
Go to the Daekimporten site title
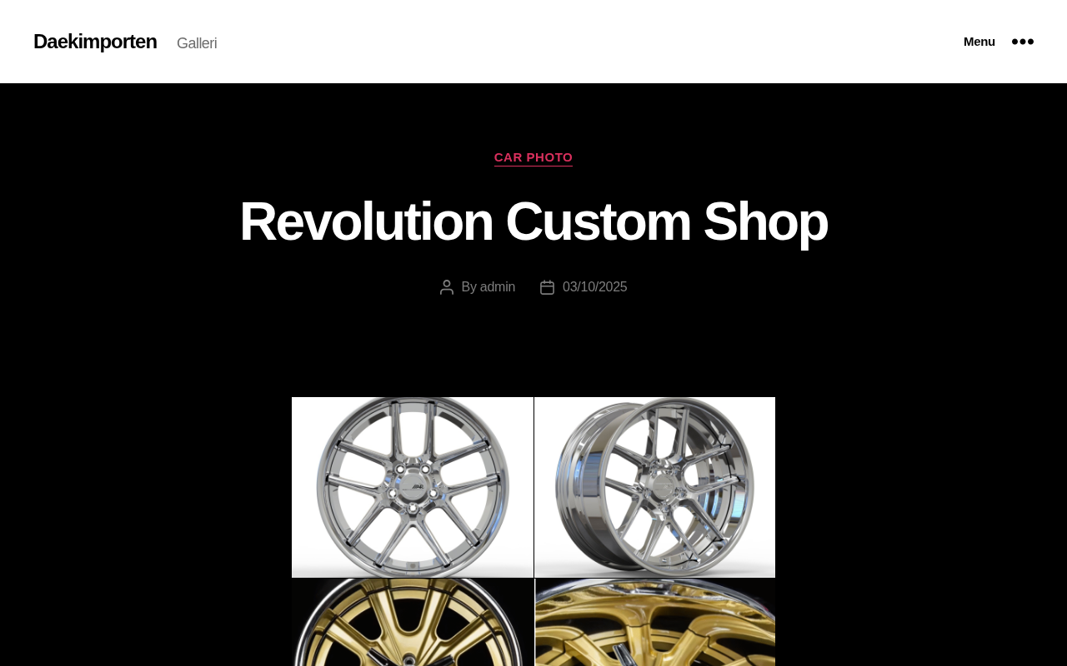(x=95, y=42)
